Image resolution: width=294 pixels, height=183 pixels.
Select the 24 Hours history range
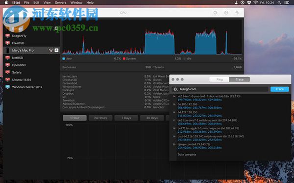100,118
